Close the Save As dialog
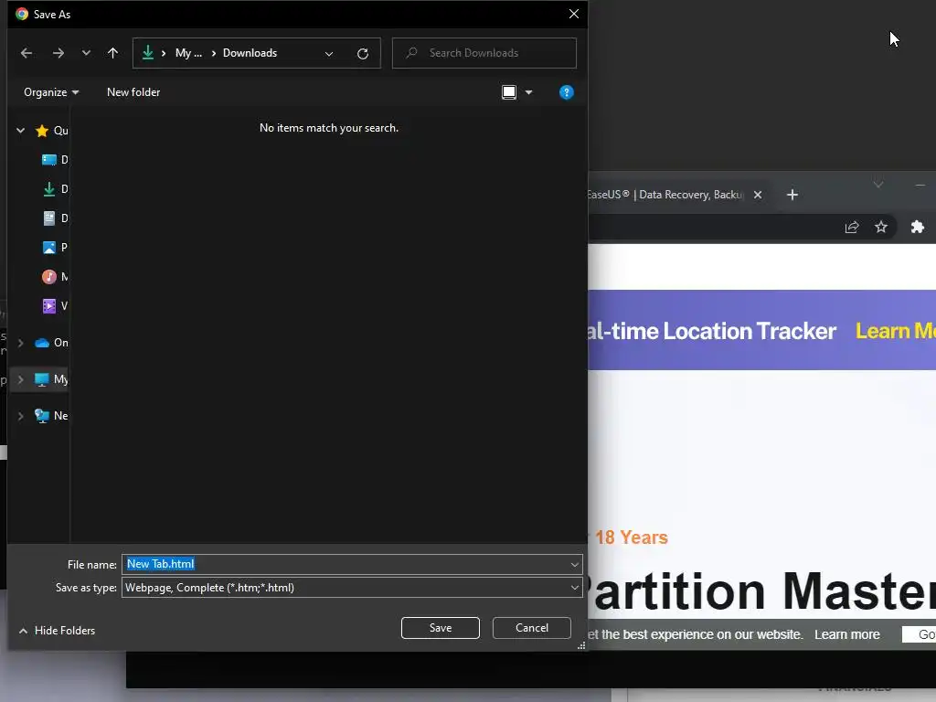Image resolution: width=936 pixels, height=702 pixels. 574,14
